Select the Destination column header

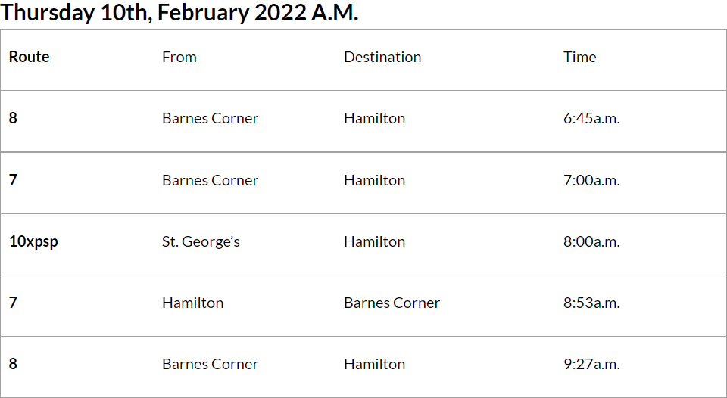click(x=382, y=57)
